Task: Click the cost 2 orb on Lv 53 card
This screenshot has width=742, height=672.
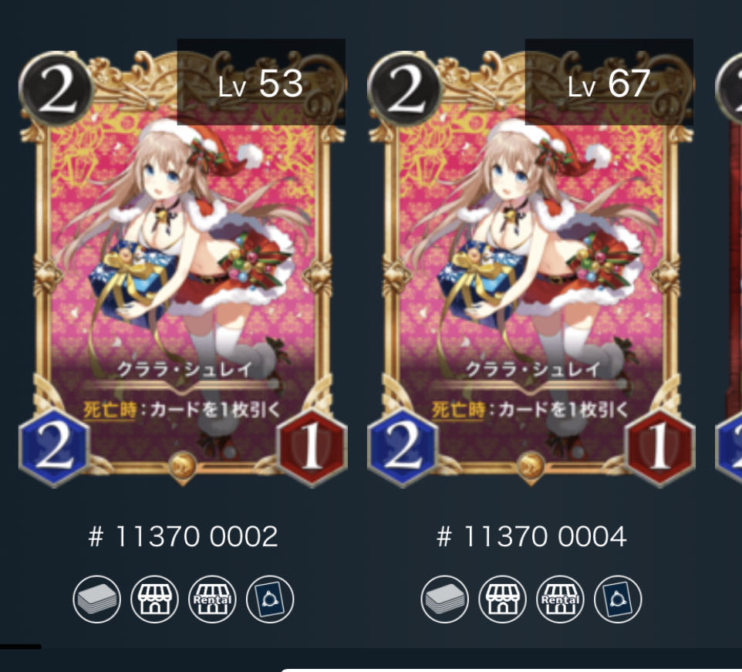Action: pos(56,89)
